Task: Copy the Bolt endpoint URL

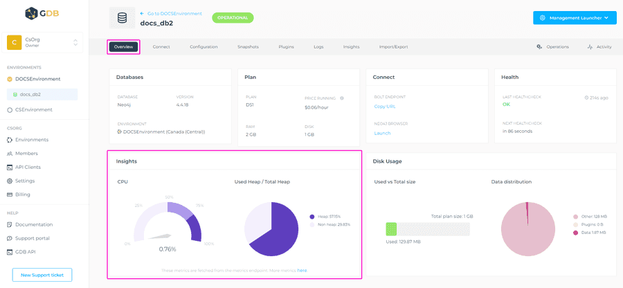Action: (385, 107)
